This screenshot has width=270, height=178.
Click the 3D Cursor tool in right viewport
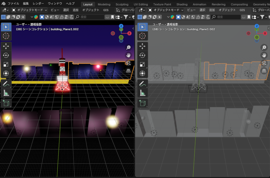142,36
